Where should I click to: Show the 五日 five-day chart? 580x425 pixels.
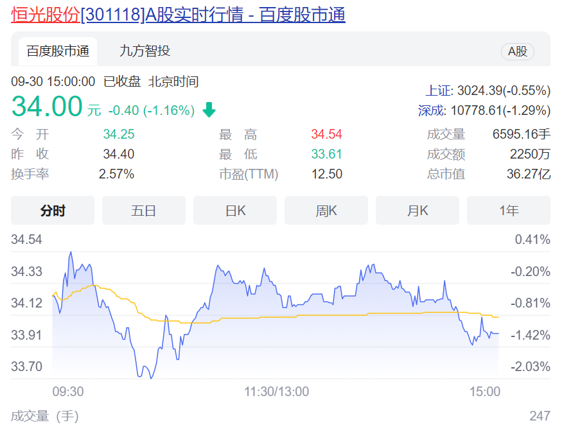[x=144, y=211]
